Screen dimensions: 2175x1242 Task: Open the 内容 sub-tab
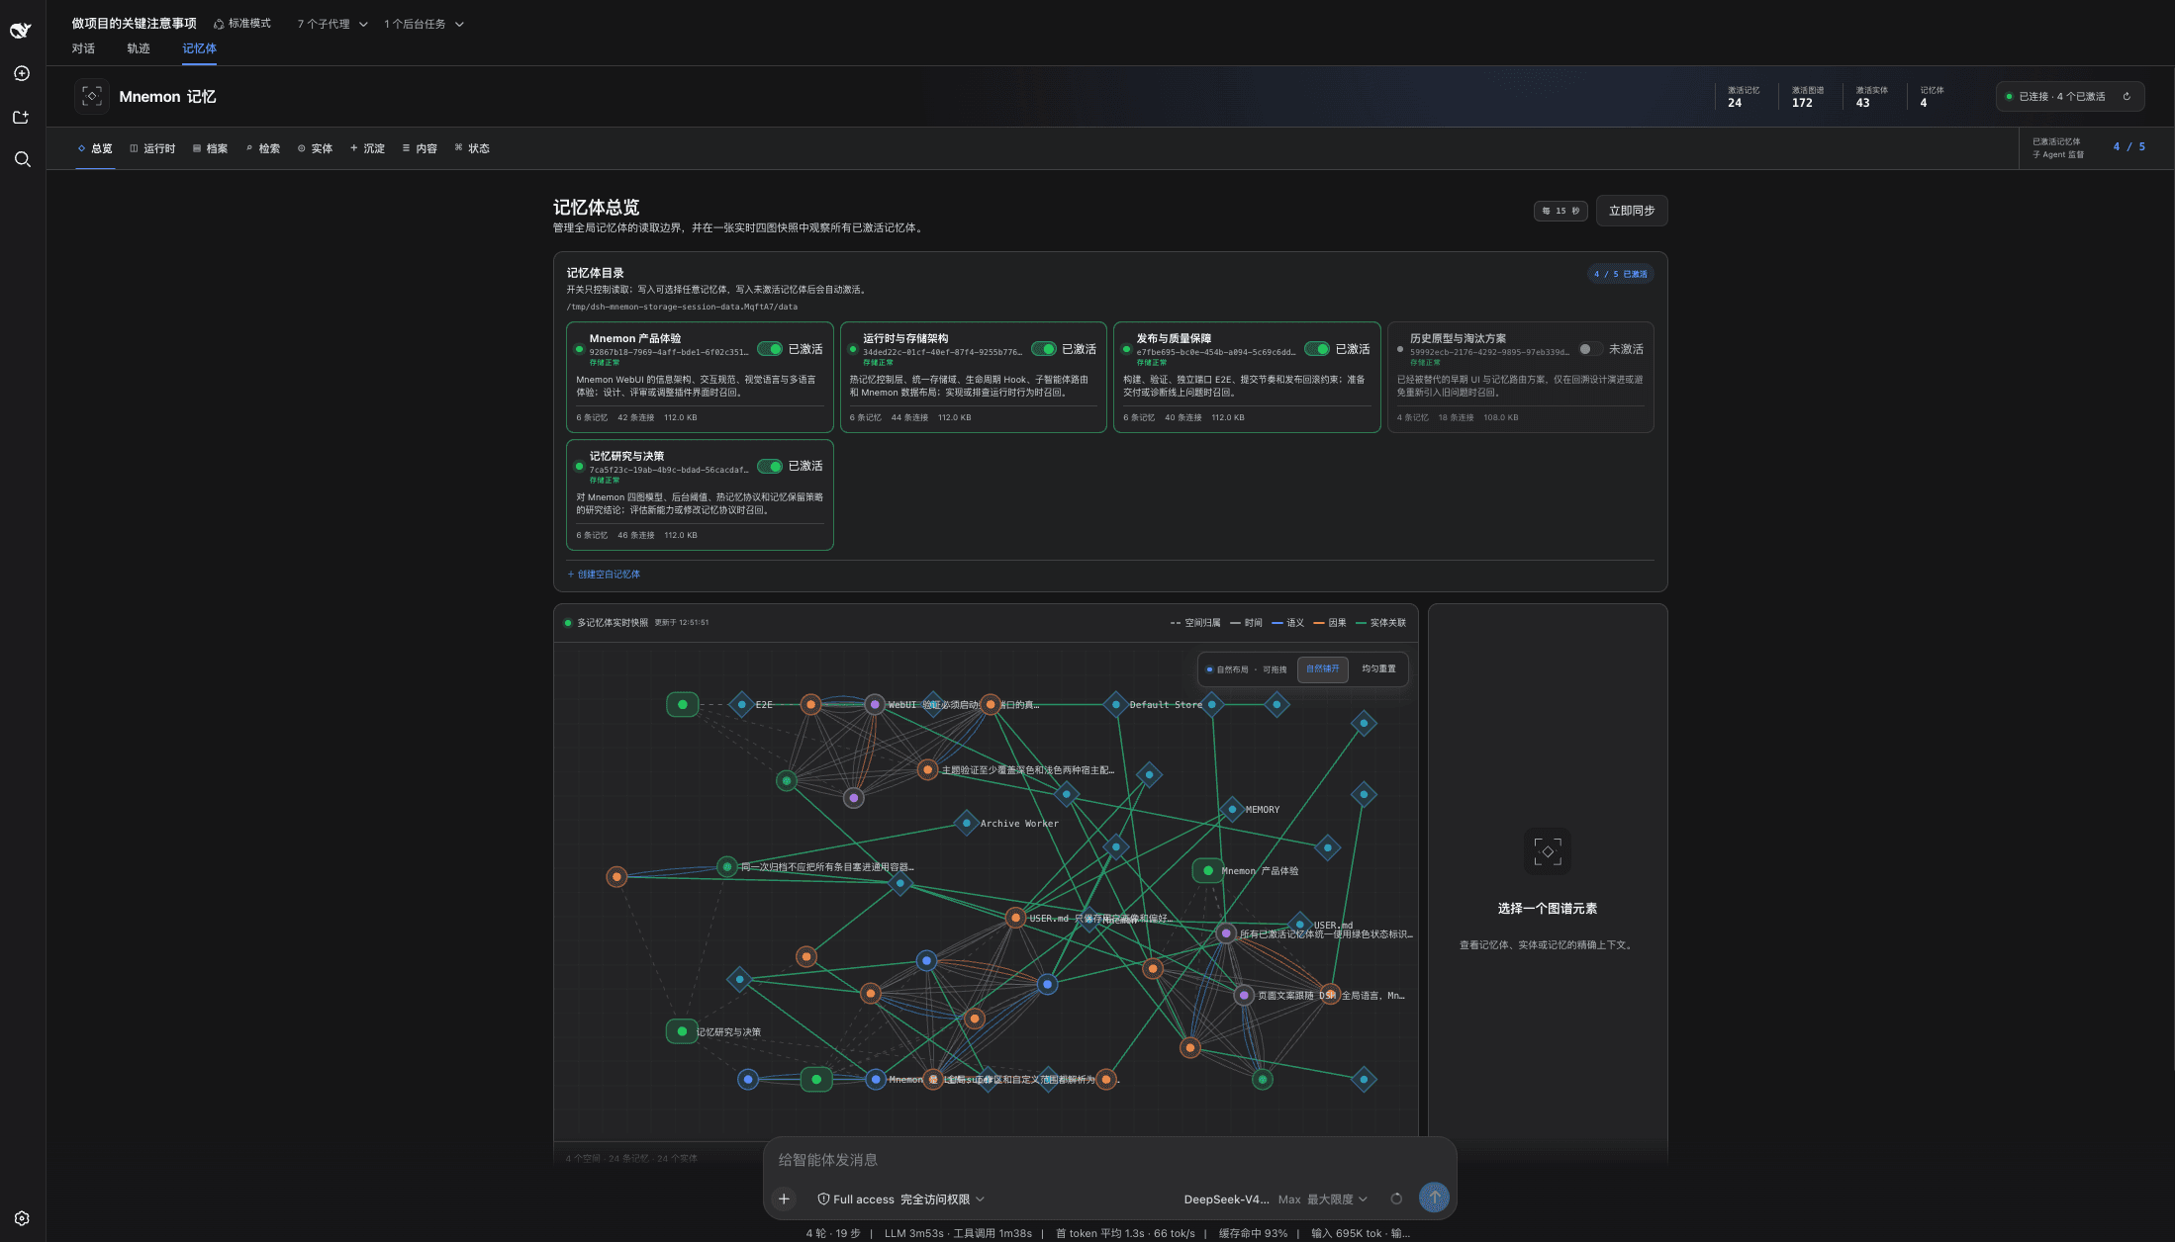coord(420,148)
